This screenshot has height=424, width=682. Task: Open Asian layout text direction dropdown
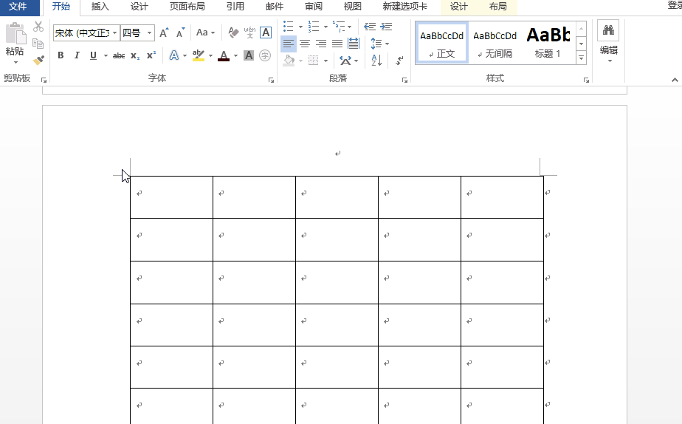(x=349, y=60)
